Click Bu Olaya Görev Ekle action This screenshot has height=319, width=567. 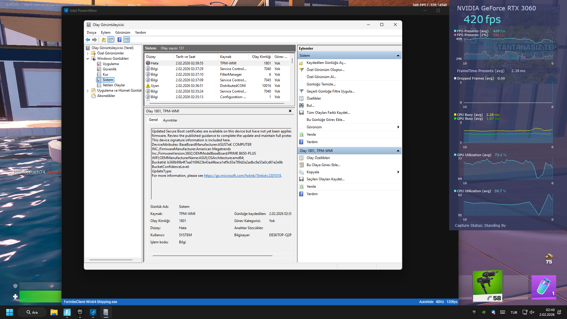[323, 165]
